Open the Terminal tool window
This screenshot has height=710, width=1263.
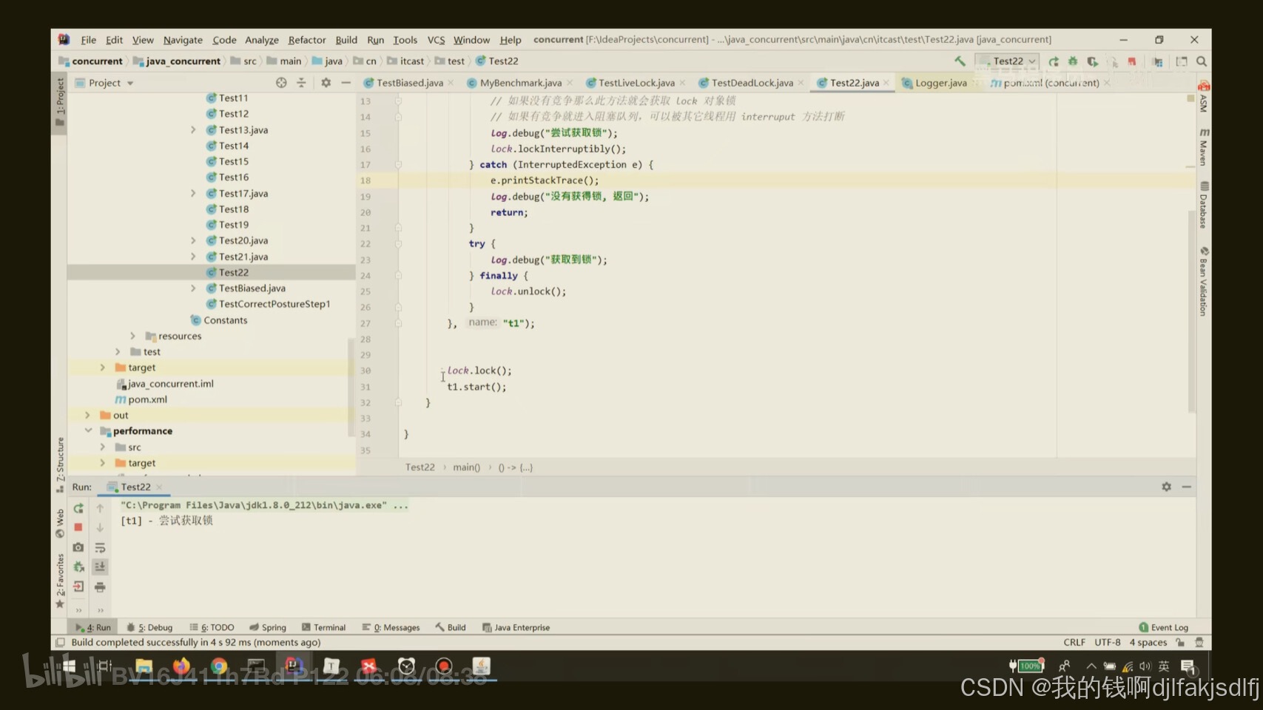(323, 627)
